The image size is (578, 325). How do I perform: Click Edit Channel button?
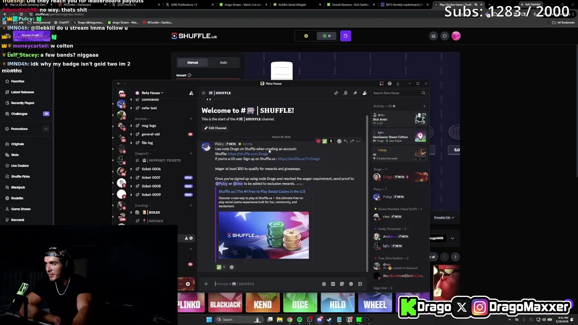[x=215, y=128]
